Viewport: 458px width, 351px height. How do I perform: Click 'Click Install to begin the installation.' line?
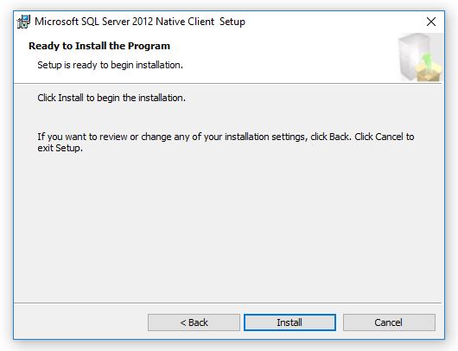click(x=111, y=98)
